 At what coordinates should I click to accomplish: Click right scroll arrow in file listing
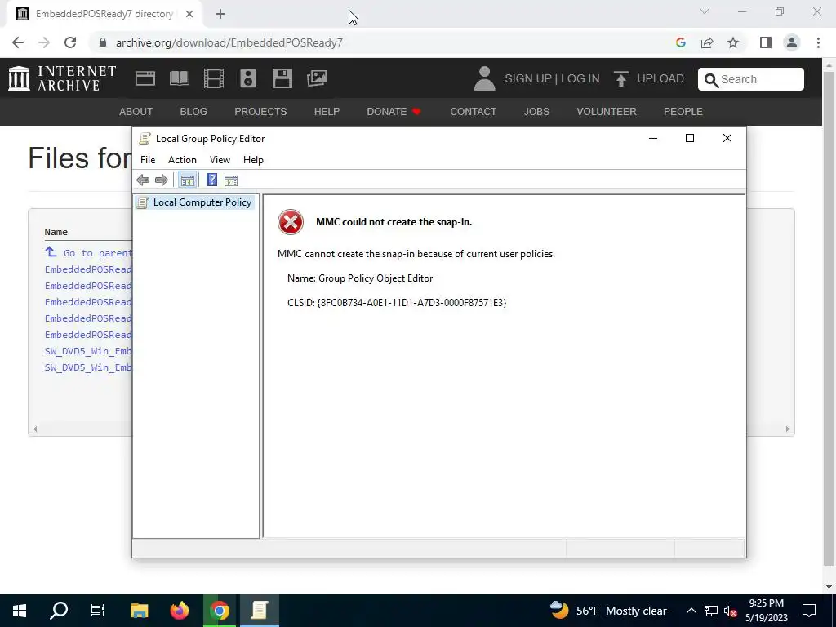pyautogui.click(x=788, y=429)
